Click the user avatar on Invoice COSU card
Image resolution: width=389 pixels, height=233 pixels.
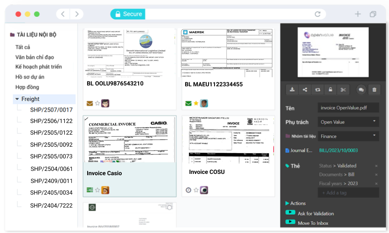[x=204, y=190]
